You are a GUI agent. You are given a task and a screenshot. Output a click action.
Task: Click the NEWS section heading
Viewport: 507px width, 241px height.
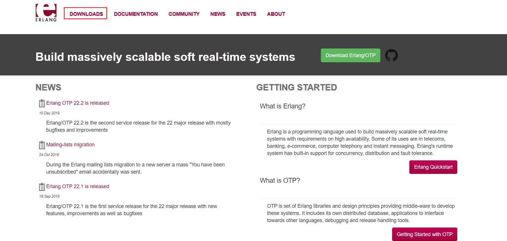pyautogui.click(x=48, y=87)
